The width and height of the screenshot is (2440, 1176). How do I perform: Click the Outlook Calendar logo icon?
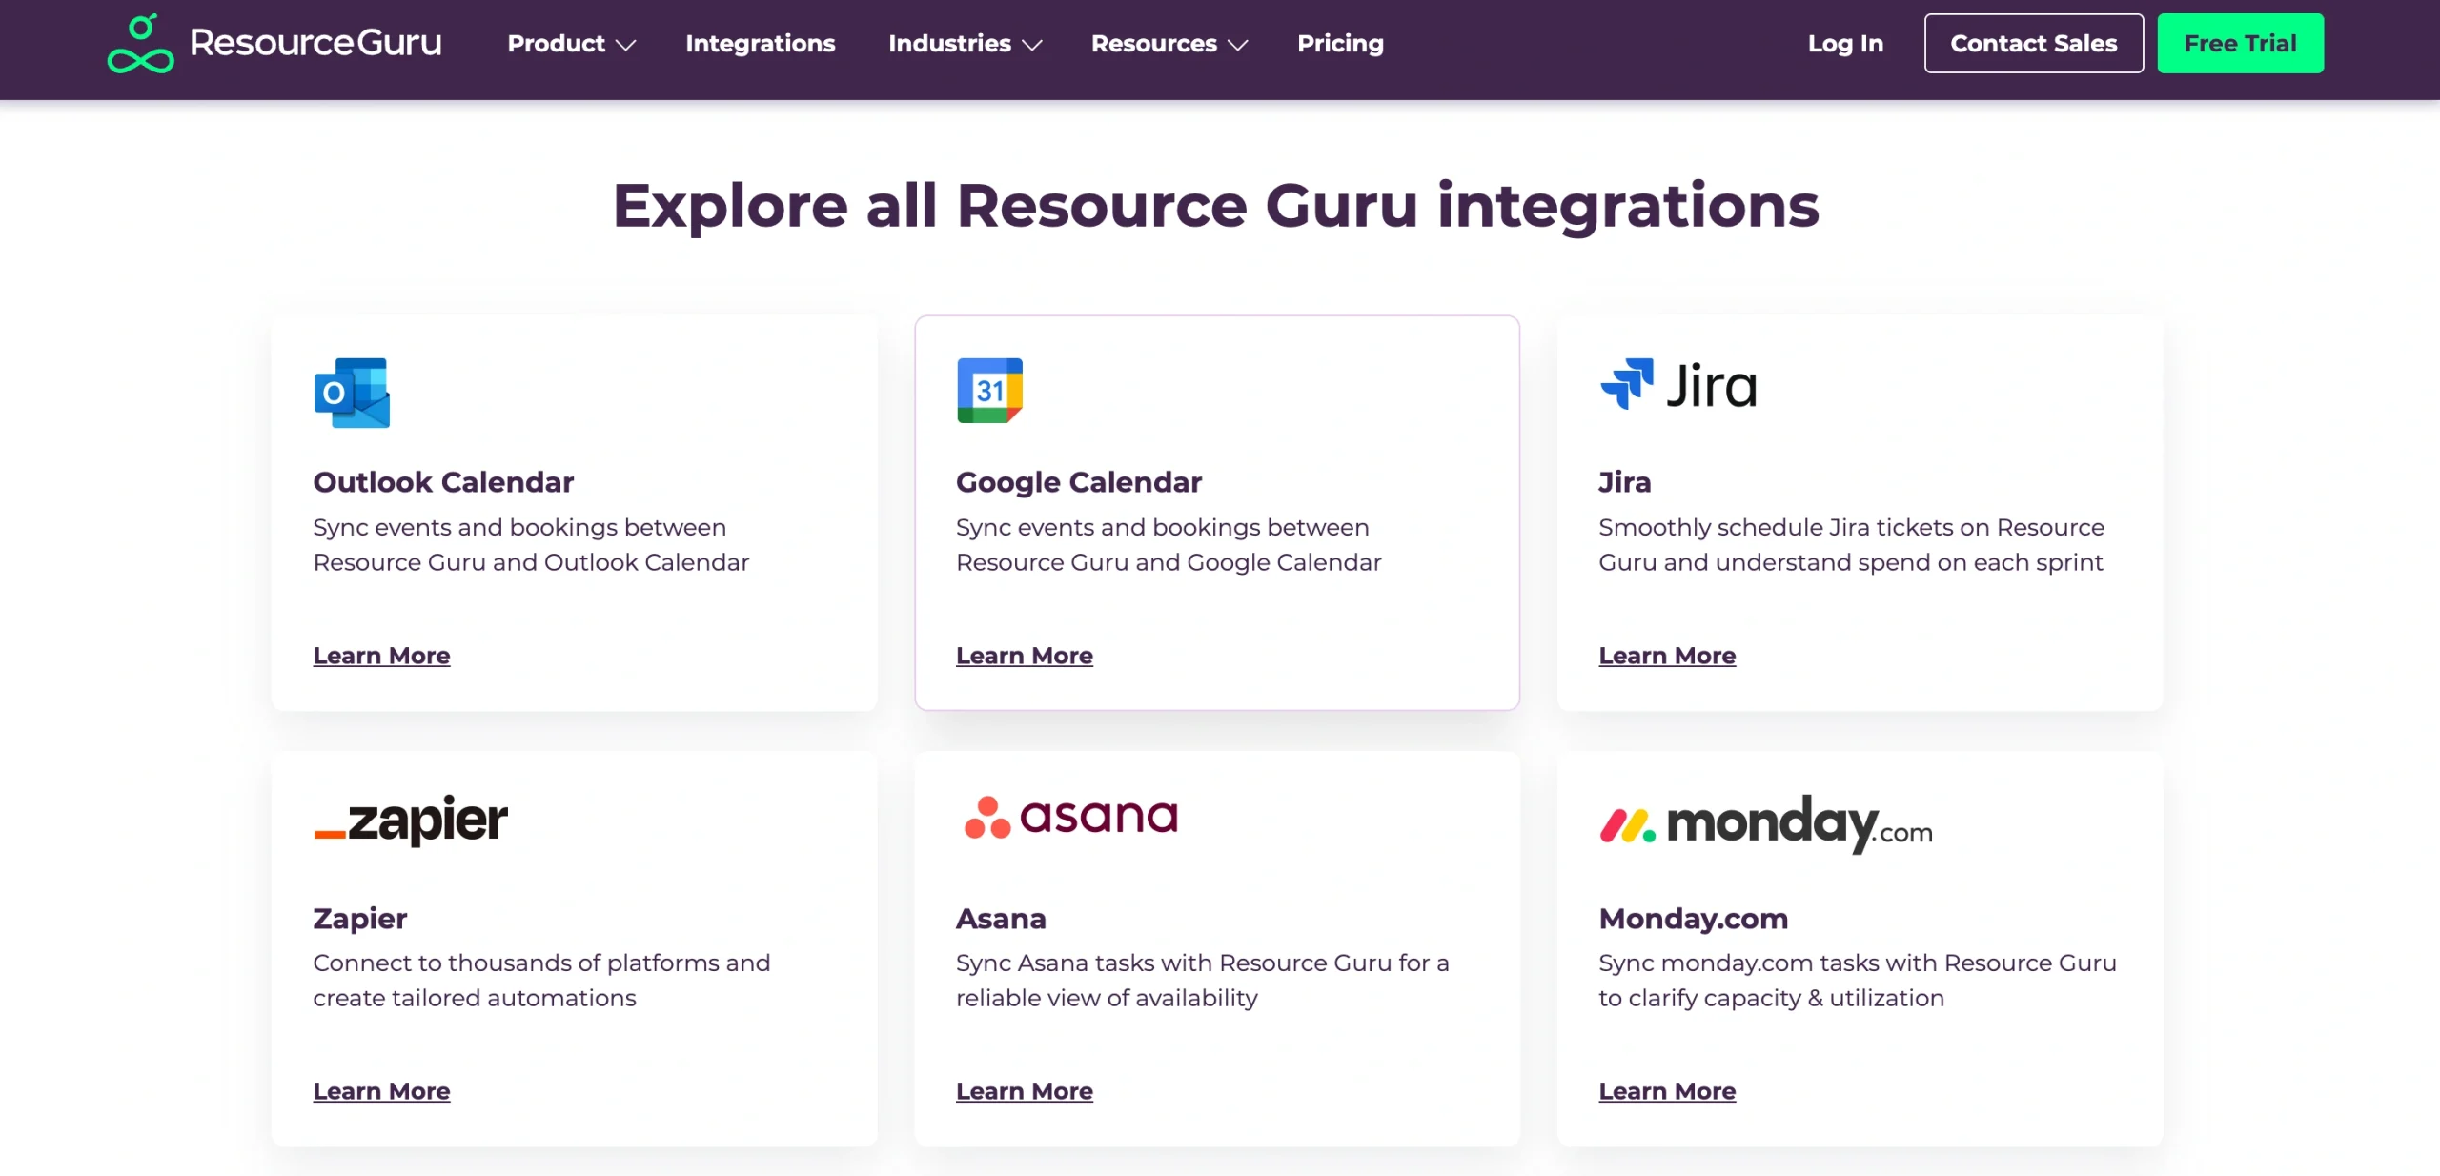[352, 393]
